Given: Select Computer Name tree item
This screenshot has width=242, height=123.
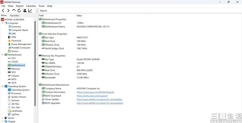Looking at the screenshot, I should click(18, 30).
